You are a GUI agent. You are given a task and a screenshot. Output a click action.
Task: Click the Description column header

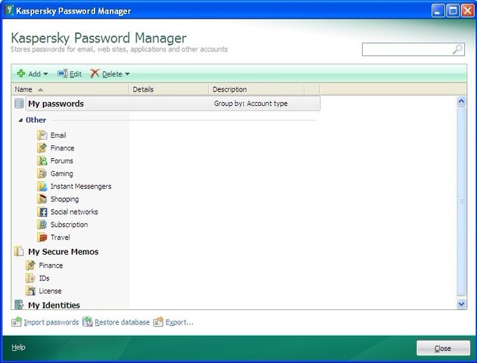(x=257, y=89)
